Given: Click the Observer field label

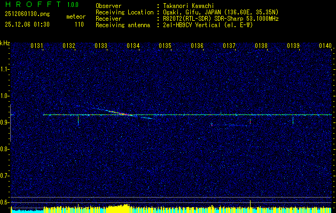Looking at the screenshot, I should 108,6.
